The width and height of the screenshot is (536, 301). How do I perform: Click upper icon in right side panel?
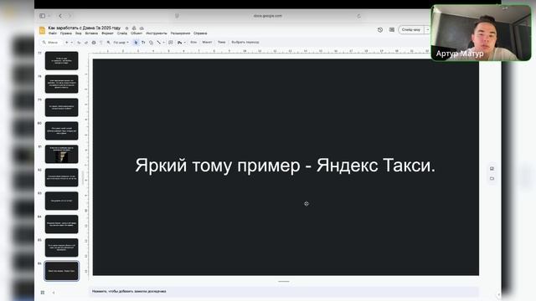tap(492, 169)
